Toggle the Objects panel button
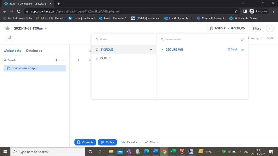This screenshot has width=278, height=156. tap(85, 142)
